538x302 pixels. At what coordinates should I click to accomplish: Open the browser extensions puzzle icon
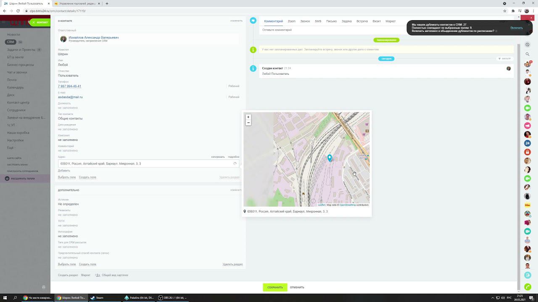click(x=513, y=11)
